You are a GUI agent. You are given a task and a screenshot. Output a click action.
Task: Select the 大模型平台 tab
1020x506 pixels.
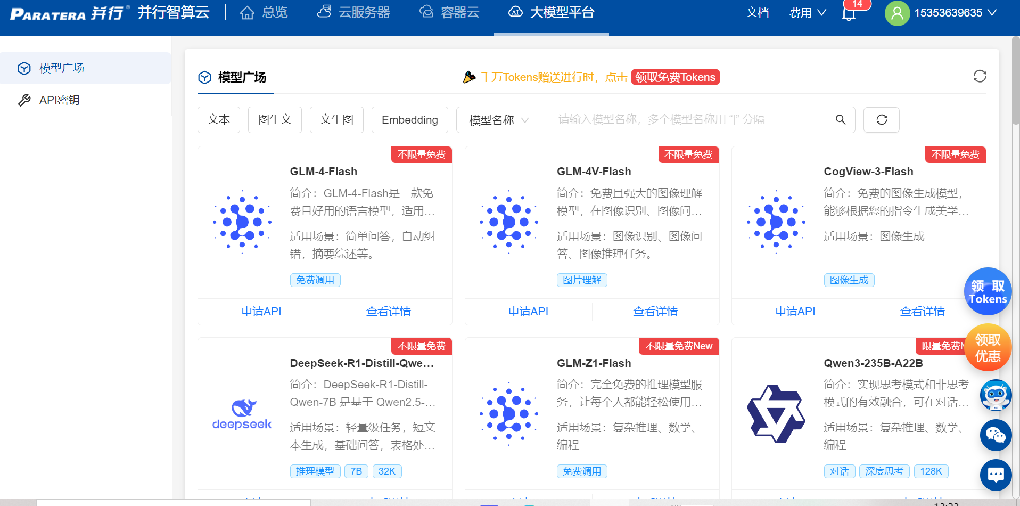tap(552, 12)
